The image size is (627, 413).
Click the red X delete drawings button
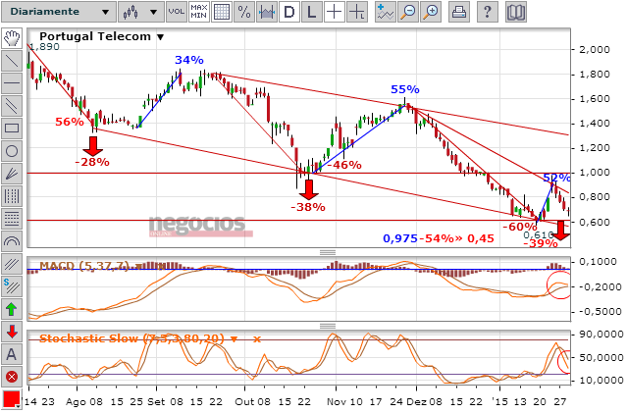point(12,377)
